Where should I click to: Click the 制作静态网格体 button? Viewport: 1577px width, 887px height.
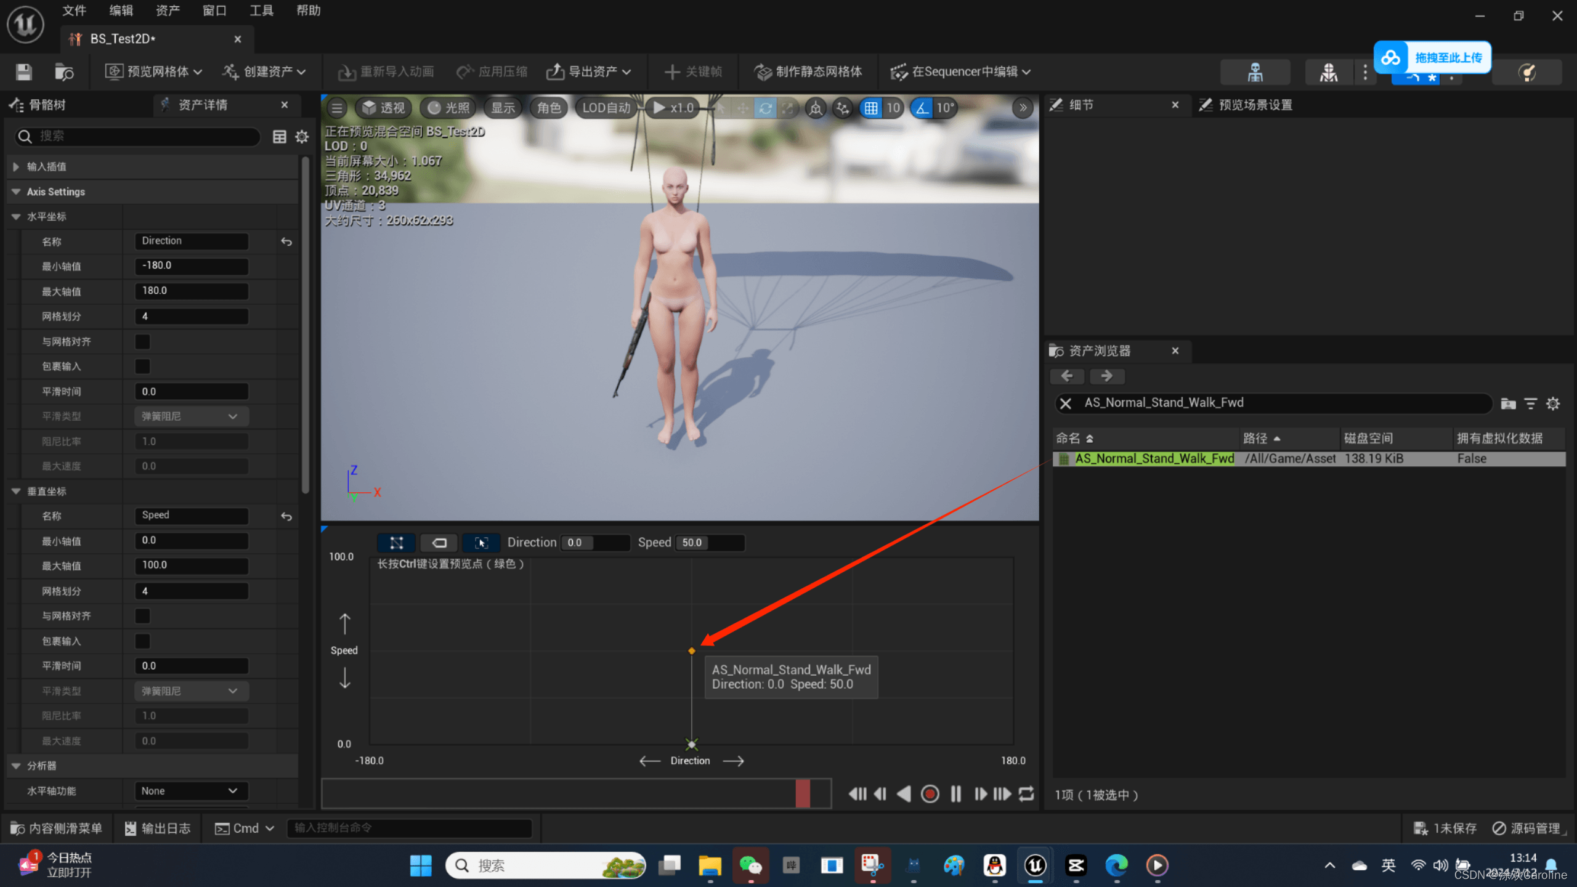[808, 72]
